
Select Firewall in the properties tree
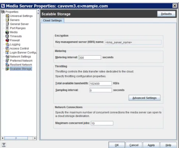click(15, 40)
